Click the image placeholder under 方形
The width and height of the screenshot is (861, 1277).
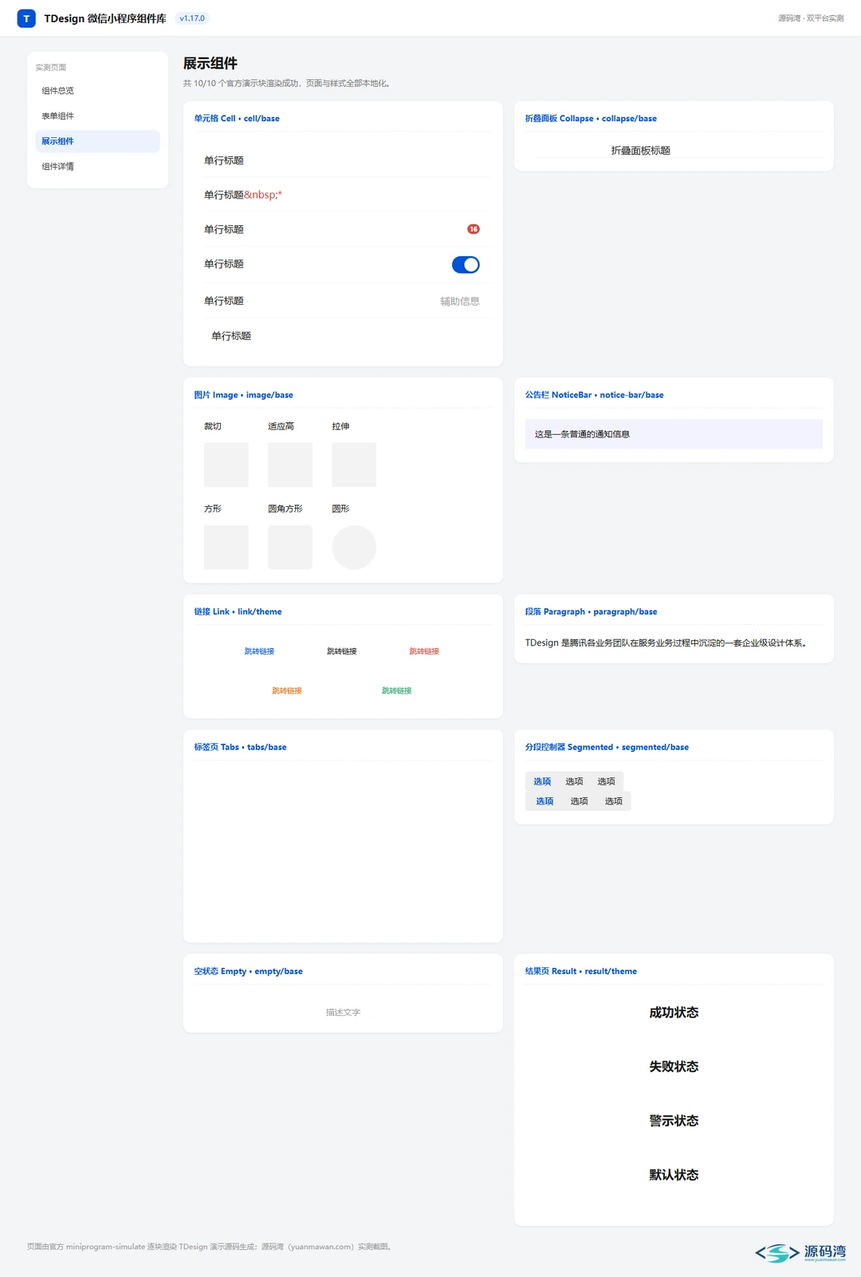226,548
